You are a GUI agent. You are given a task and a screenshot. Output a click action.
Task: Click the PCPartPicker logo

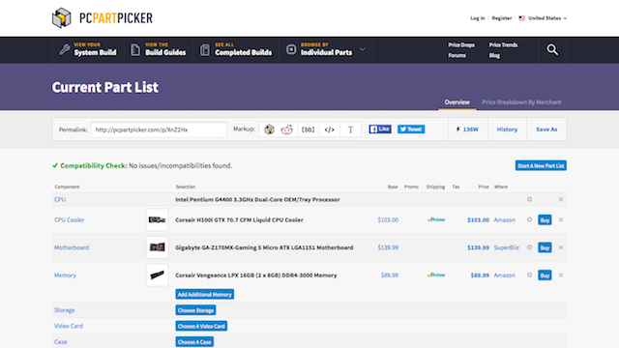pos(103,17)
